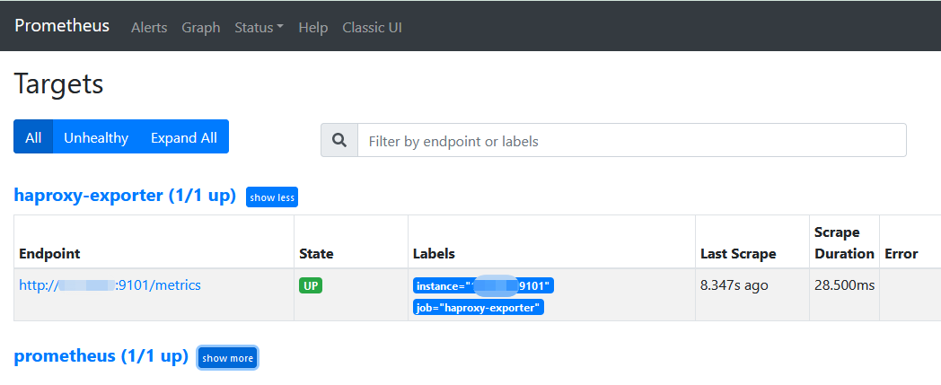Expand prometheus with show more
Image resolution: width=941 pixels, height=385 pixels.
coord(227,358)
